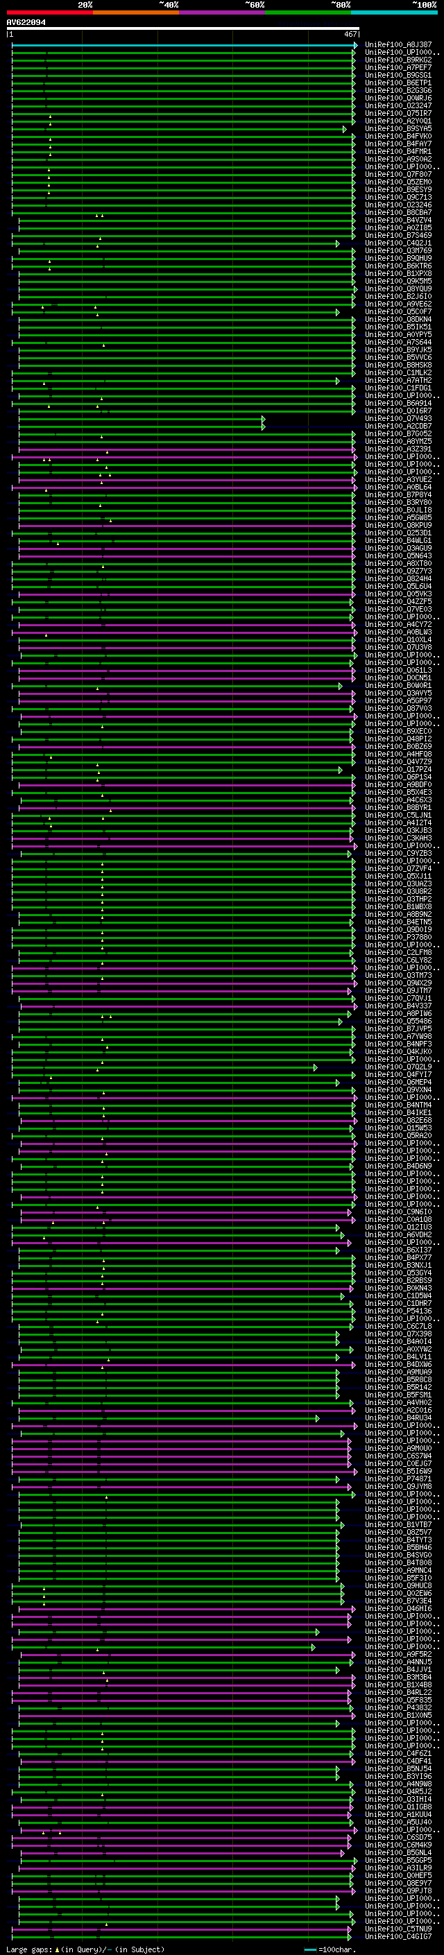The width and height of the screenshot is (444, 1955).
Task: Open hit UniRef100_B9RKG2
Action: pos(398,60)
